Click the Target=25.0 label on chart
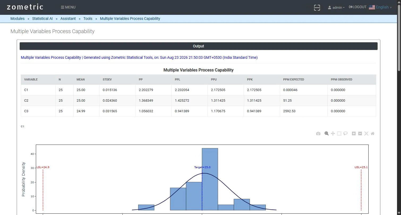This screenshot has height=215, width=401. tap(202, 167)
